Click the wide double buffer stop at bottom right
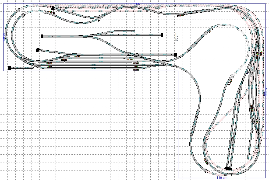269x181 pixels. click(x=229, y=168)
